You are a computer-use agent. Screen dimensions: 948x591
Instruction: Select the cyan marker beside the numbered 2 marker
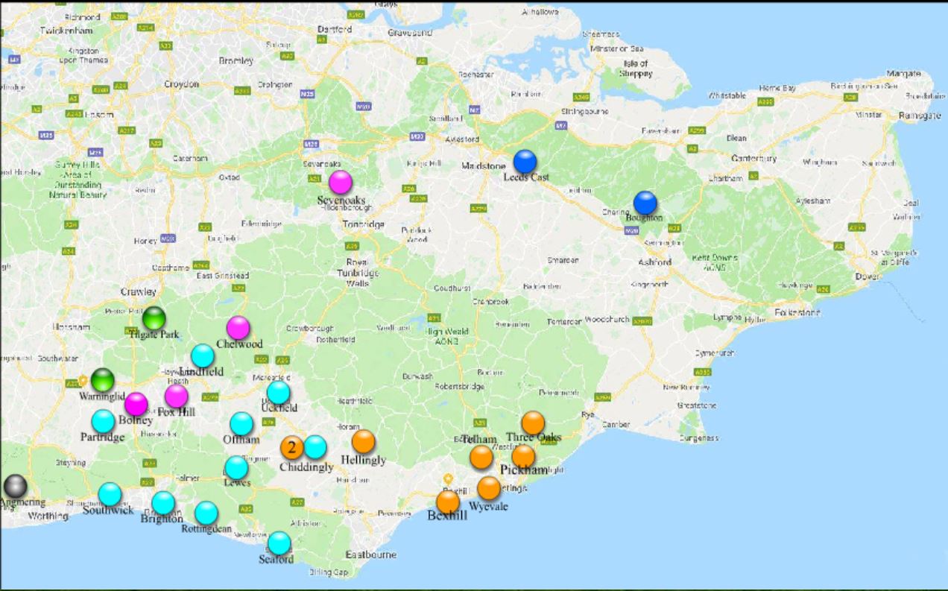coord(315,447)
